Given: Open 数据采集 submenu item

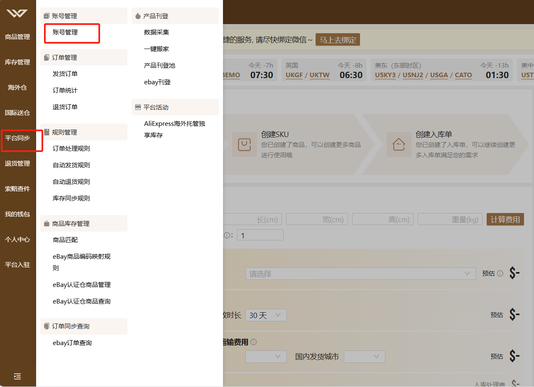Looking at the screenshot, I should pos(157,32).
